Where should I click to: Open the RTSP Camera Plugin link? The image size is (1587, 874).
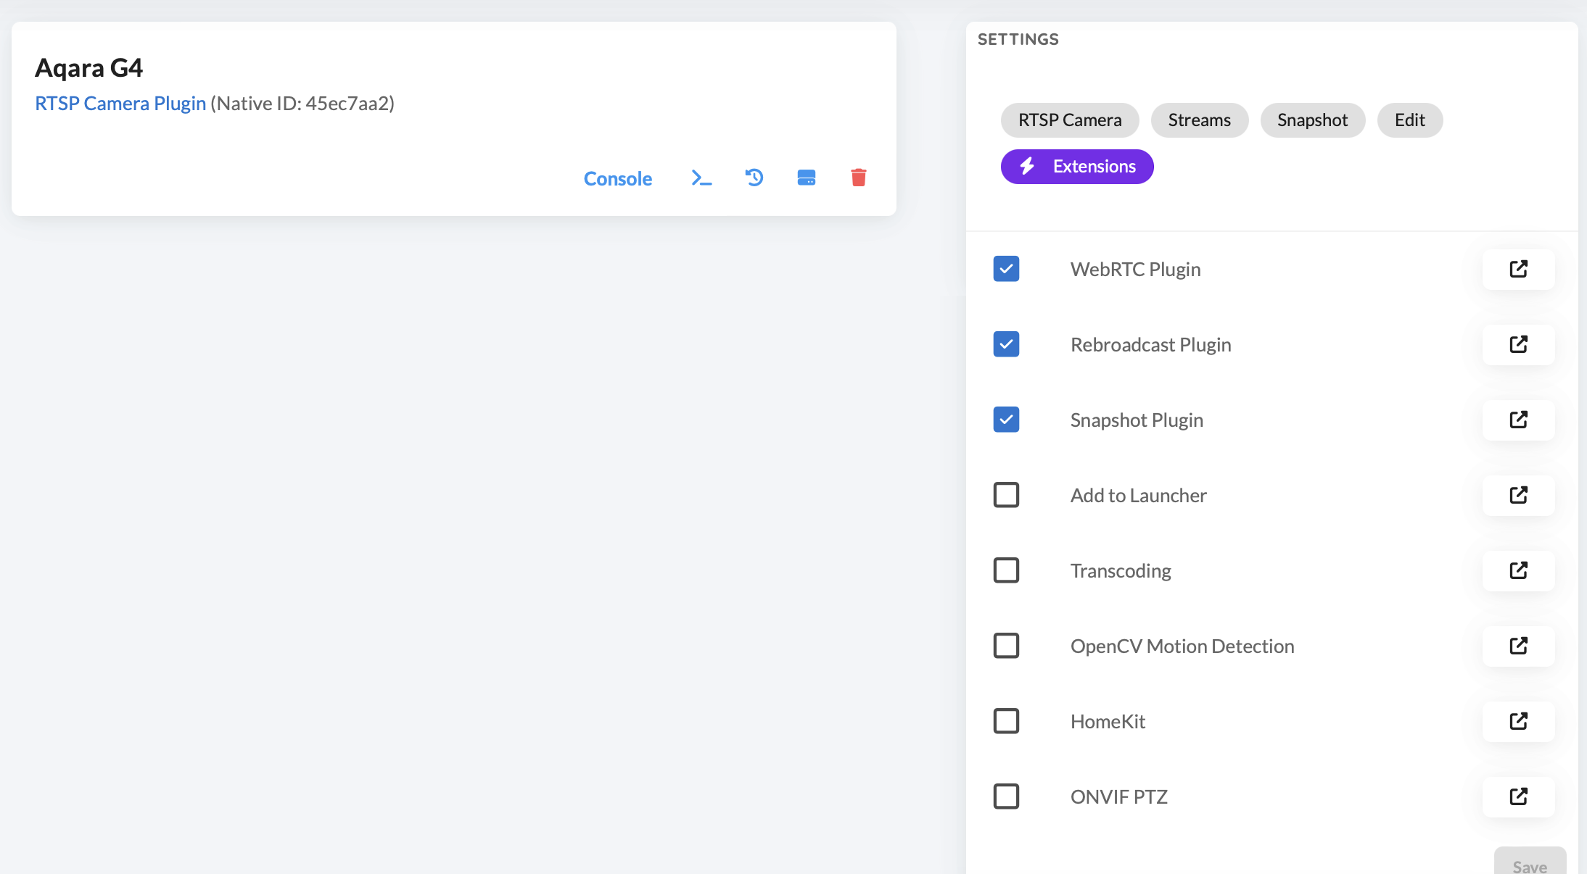(x=120, y=104)
